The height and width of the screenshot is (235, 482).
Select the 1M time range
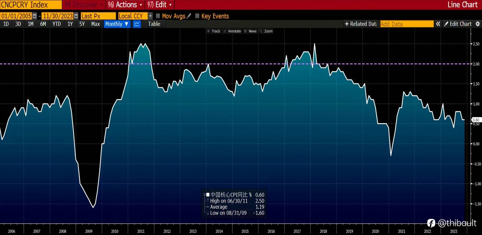31,24
